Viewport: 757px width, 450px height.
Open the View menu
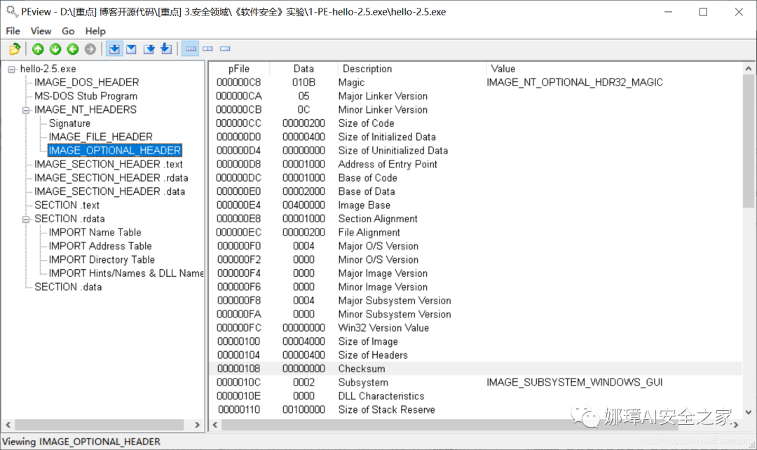coord(41,31)
